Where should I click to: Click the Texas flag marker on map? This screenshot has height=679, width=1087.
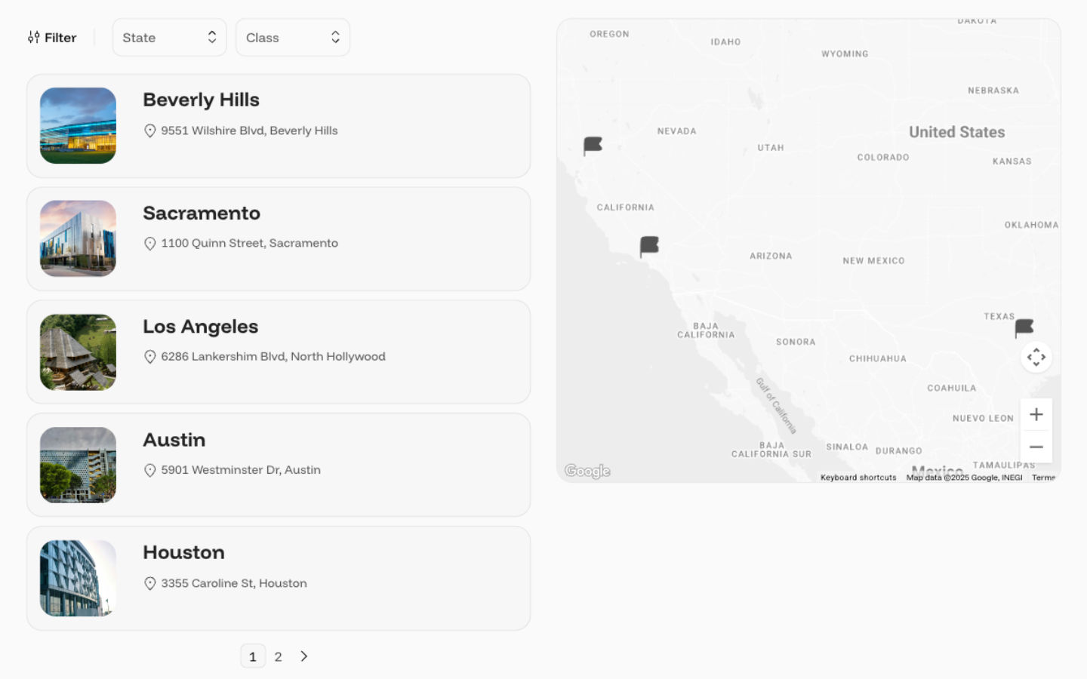point(1024,327)
